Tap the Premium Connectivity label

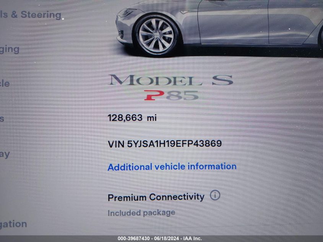[156, 197]
